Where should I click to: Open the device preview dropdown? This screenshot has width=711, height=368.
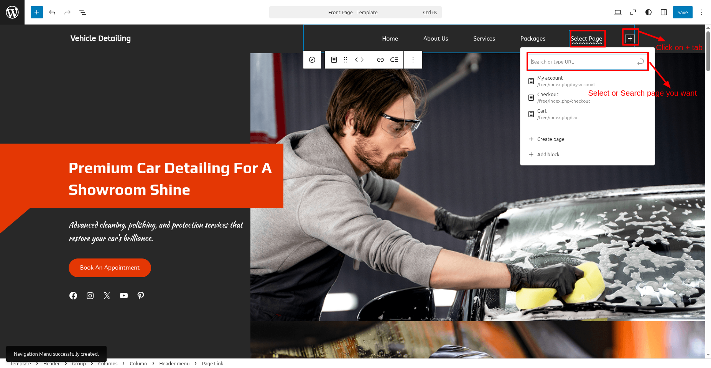pos(618,12)
